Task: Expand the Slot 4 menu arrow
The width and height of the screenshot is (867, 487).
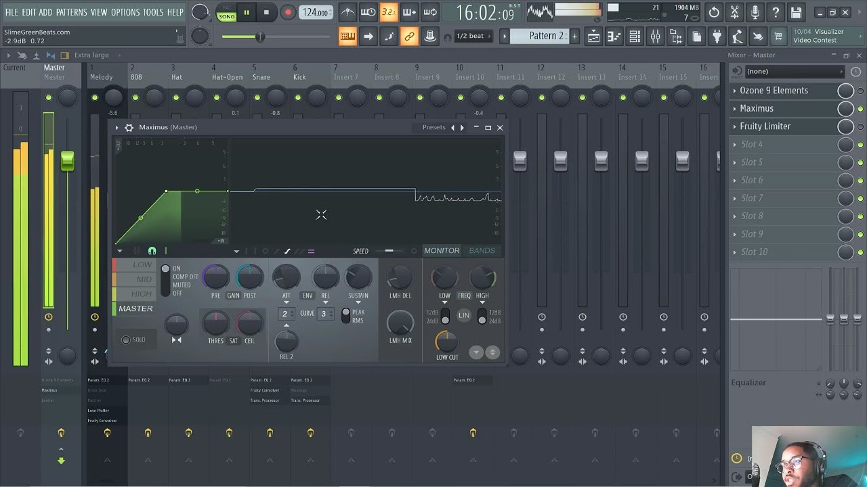Action: tap(734, 144)
